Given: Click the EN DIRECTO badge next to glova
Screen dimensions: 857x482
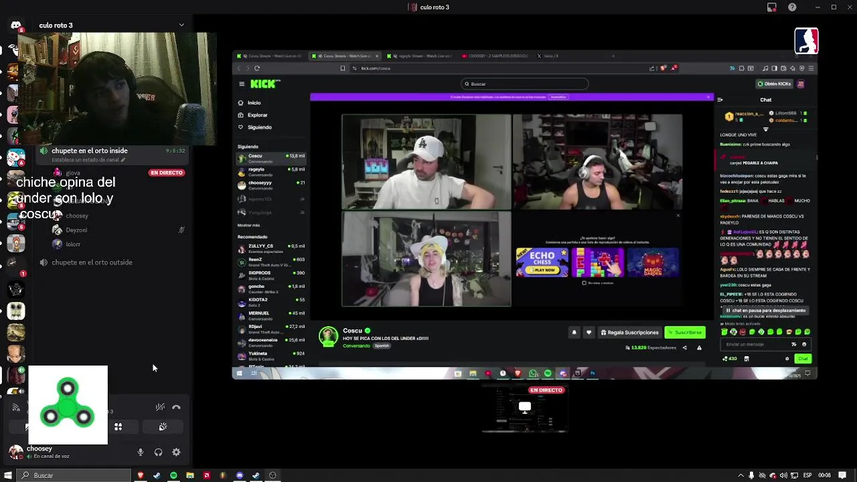Looking at the screenshot, I should coord(166,173).
